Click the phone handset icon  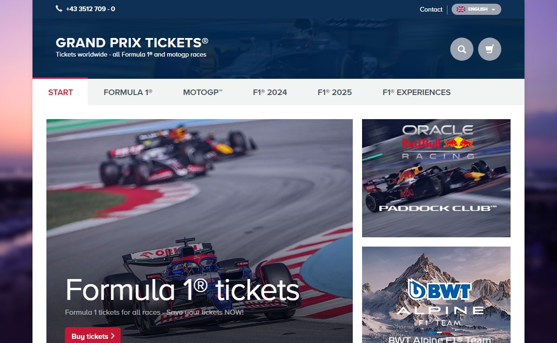pyautogui.click(x=59, y=8)
